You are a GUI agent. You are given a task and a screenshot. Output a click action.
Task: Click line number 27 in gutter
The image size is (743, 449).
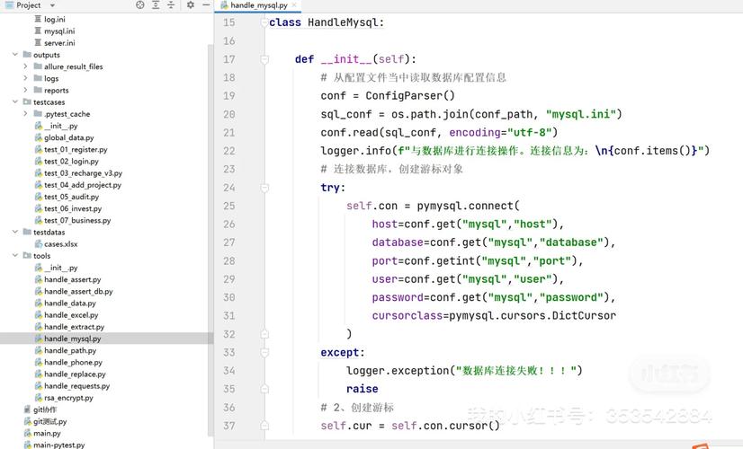(x=229, y=242)
